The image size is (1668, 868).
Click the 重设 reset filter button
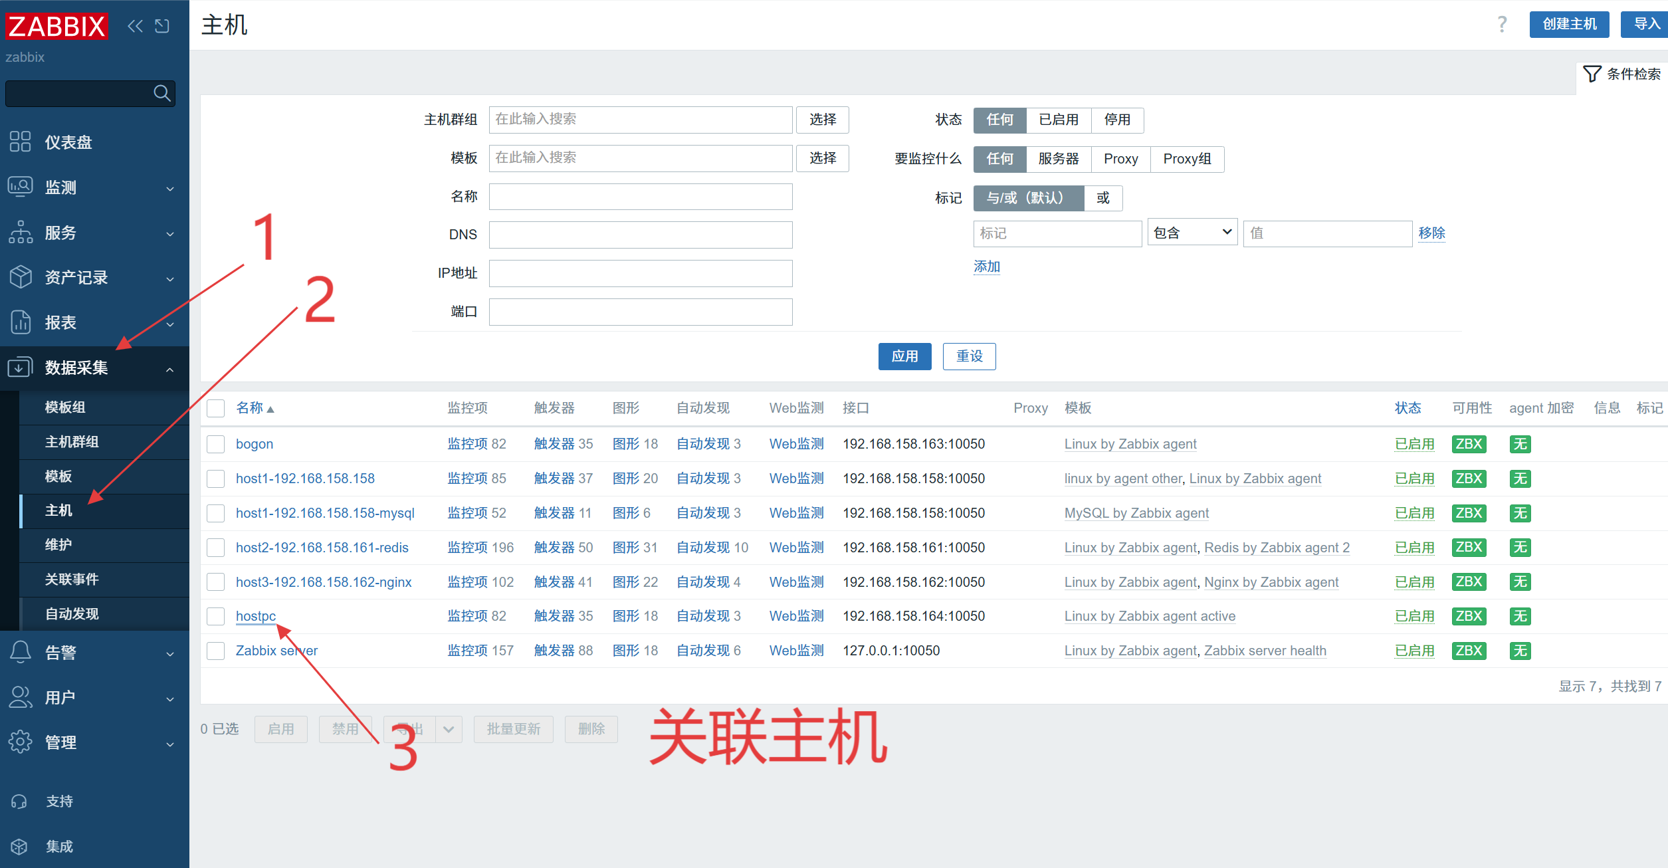[969, 356]
